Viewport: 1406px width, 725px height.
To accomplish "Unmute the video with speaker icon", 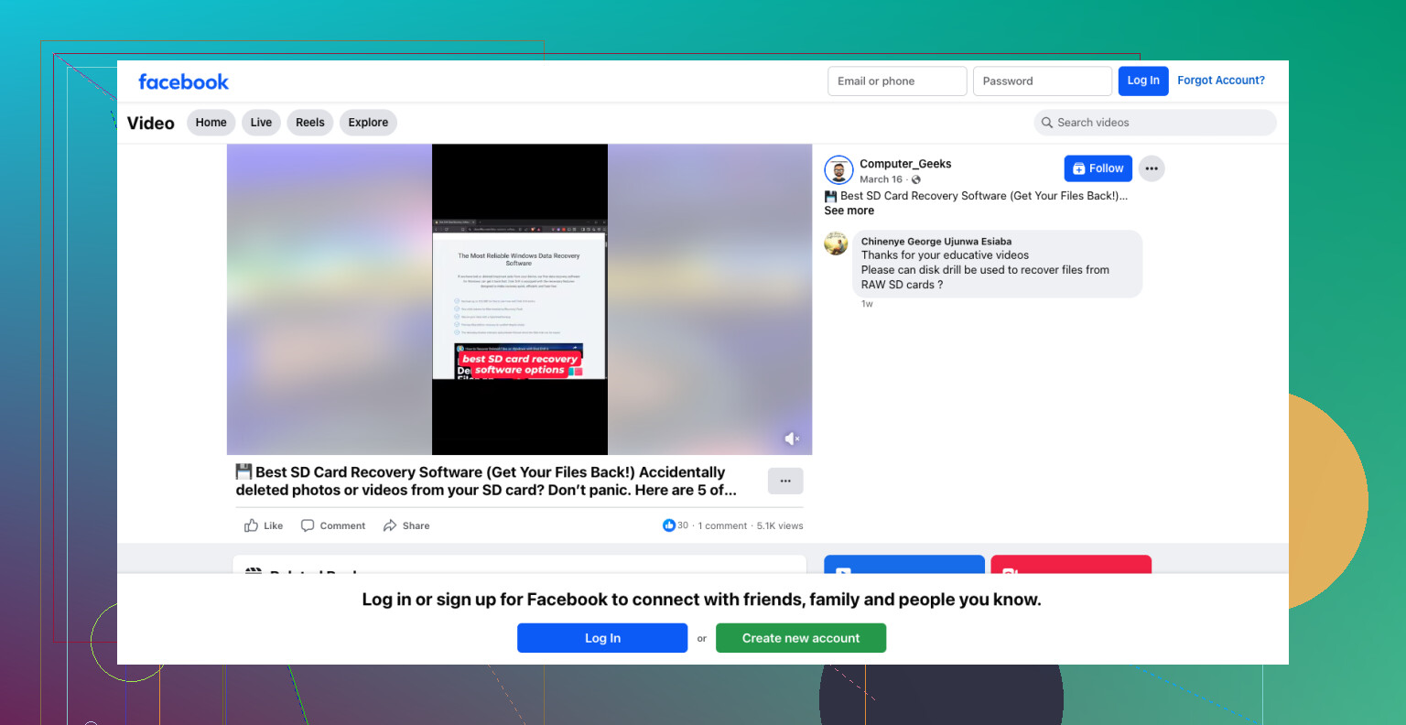I will (x=792, y=439).
